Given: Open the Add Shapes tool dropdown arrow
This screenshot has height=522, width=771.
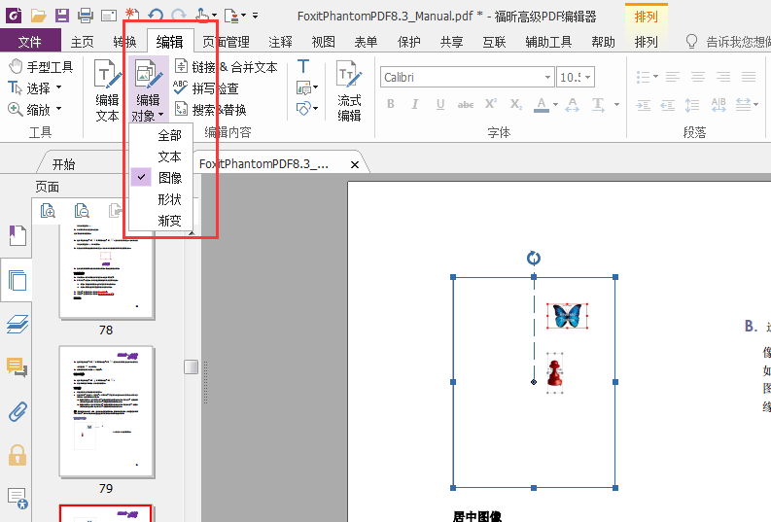Looking at the screenshot, I should point(315,108).
